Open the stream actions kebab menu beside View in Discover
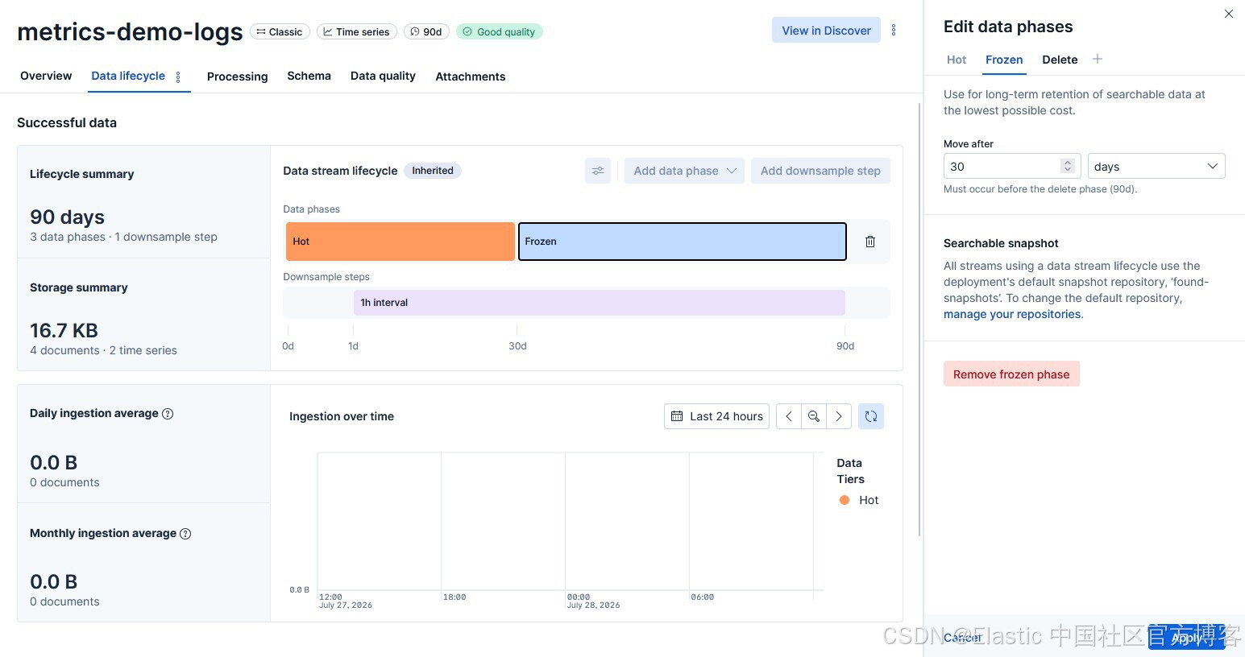The width and height of the screenshot is (1245, 657). pyautogui.click(x=893, y=31)
